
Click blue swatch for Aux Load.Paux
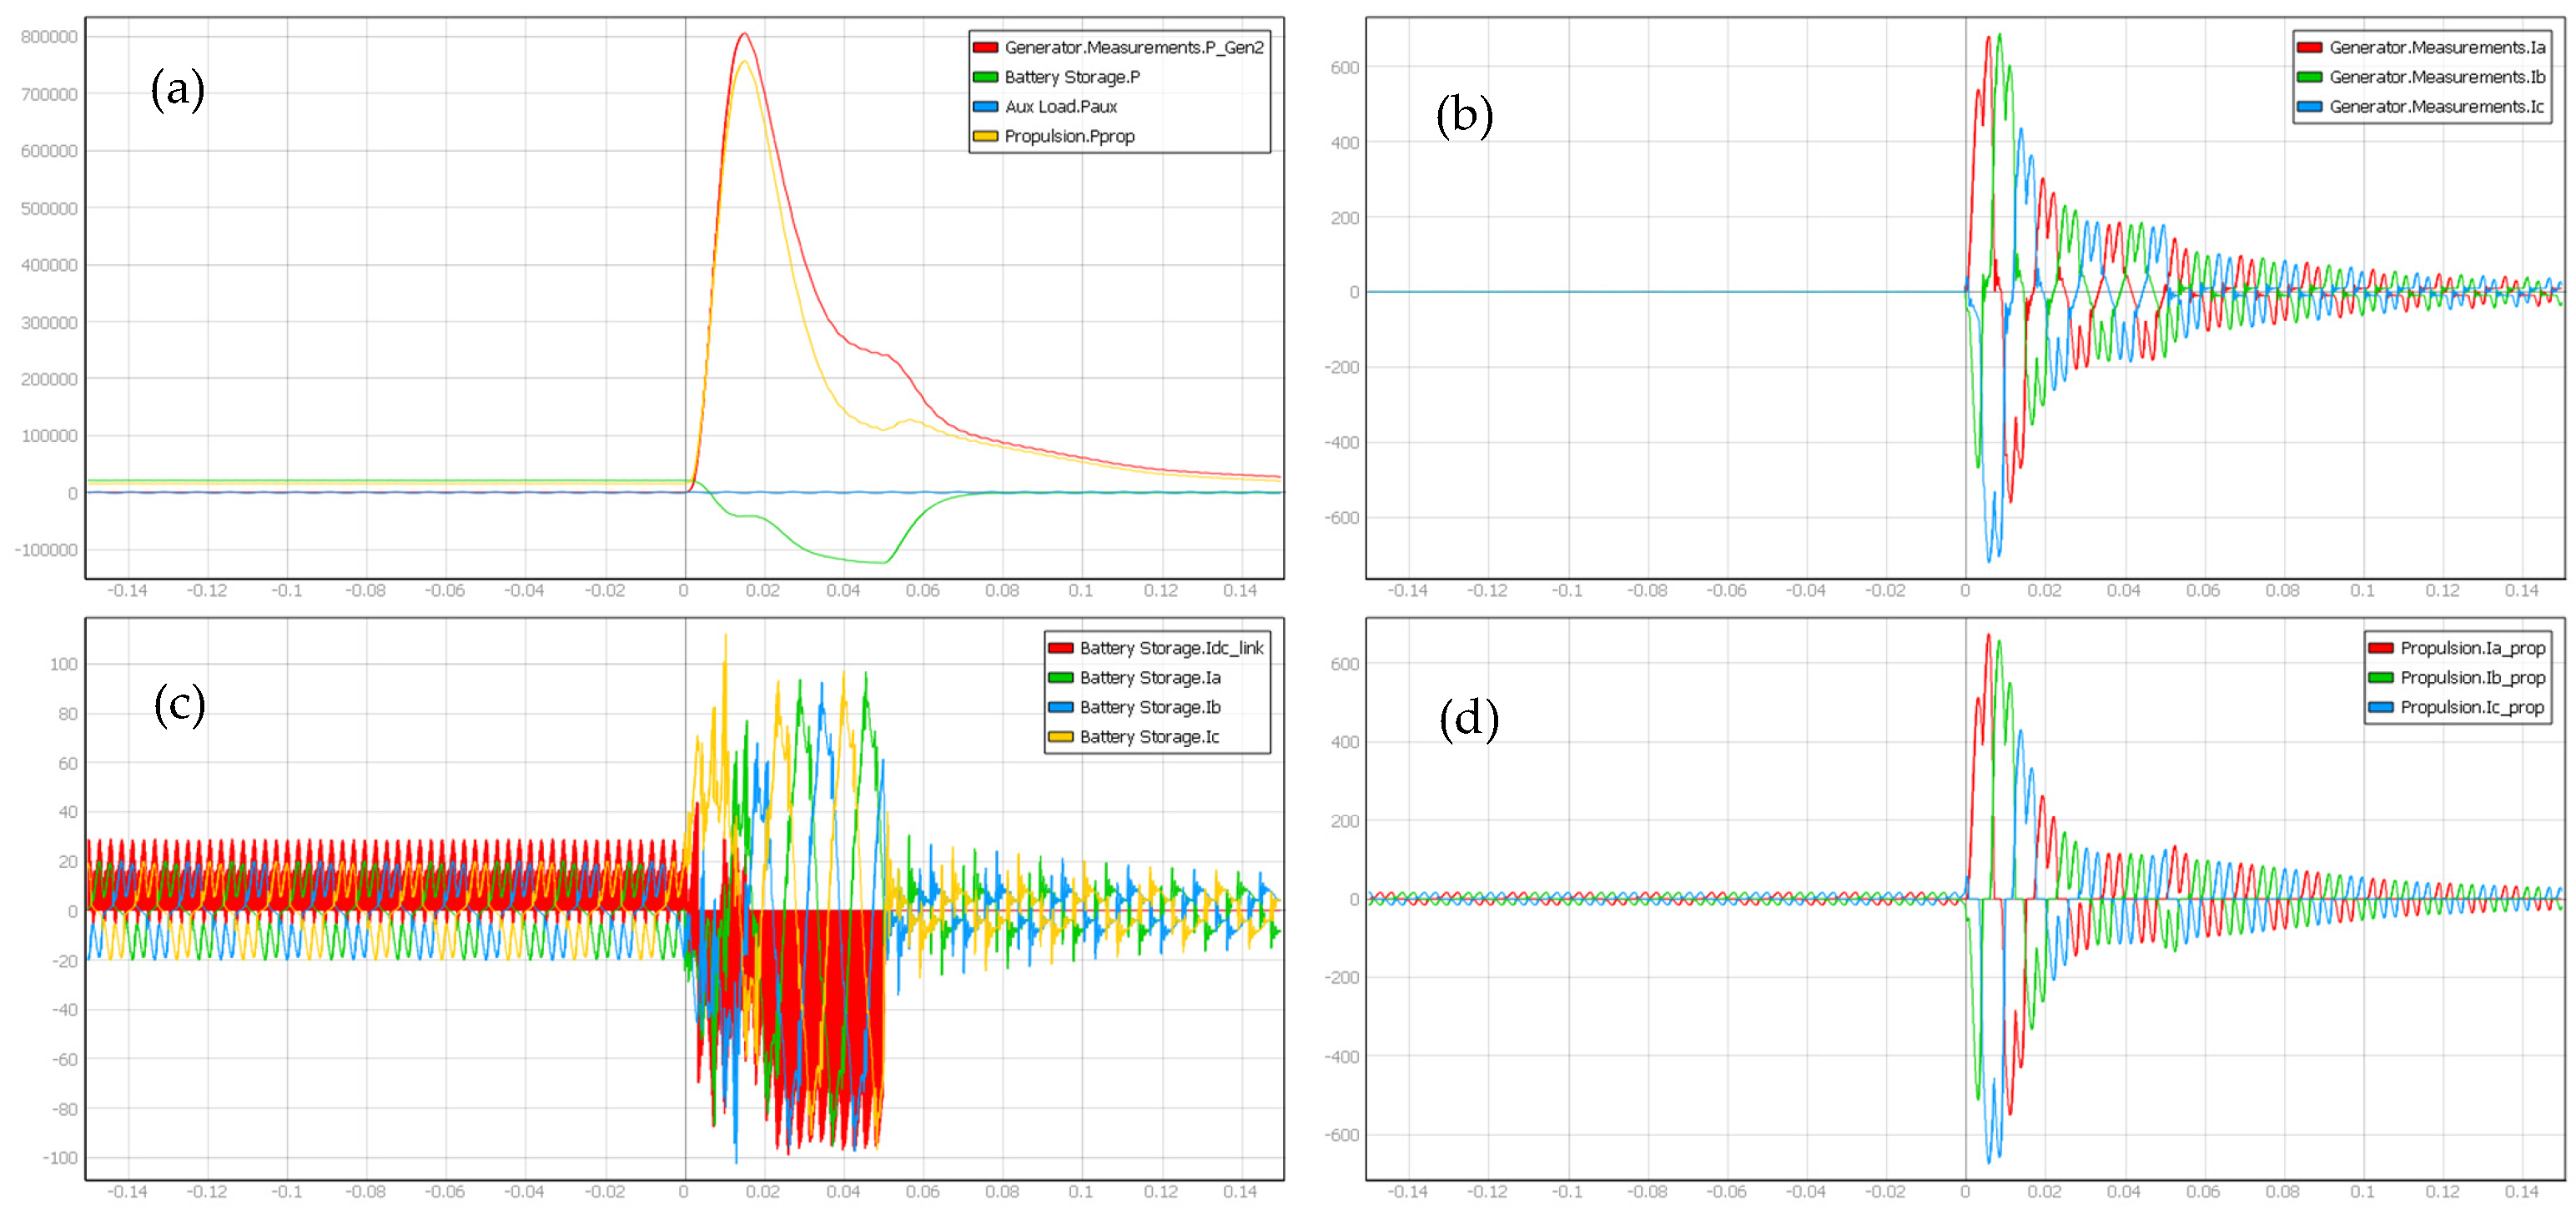[985, 107]
